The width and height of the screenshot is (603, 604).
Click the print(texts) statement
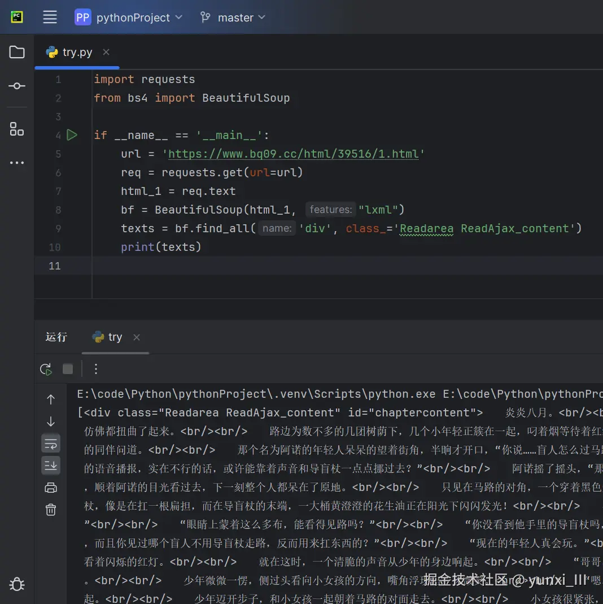161,247
